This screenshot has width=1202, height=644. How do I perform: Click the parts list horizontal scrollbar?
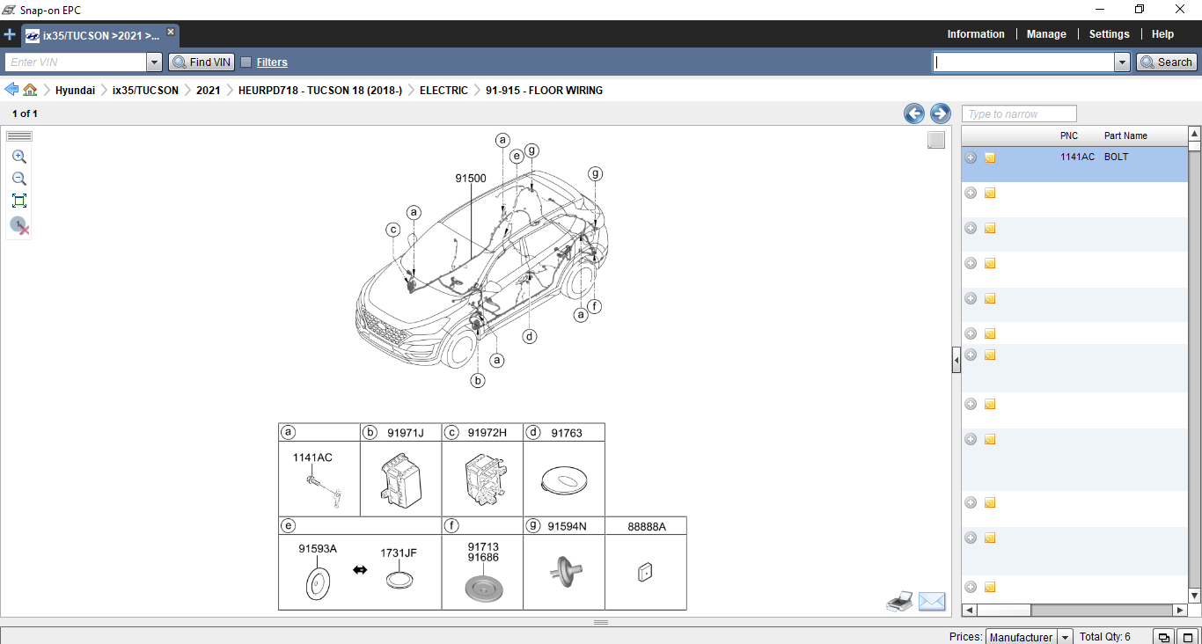click(x=1074, y=610)
